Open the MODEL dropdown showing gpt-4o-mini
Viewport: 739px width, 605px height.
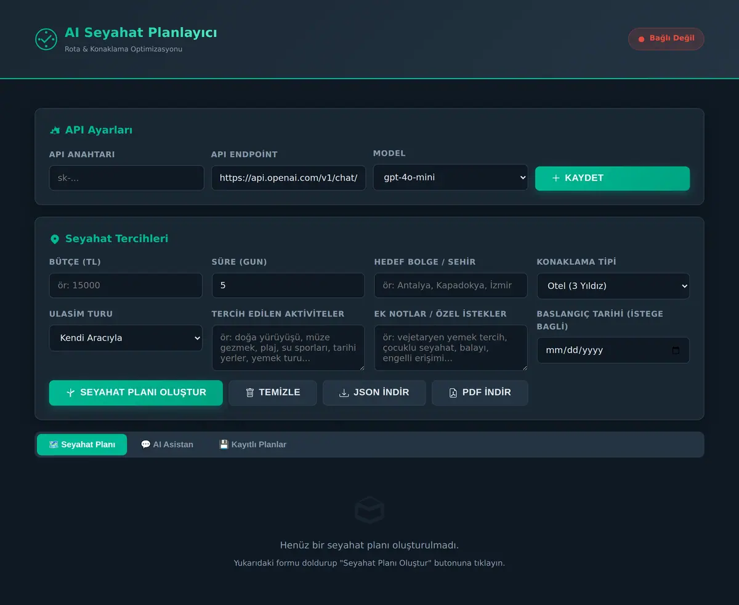pos(451,177)
